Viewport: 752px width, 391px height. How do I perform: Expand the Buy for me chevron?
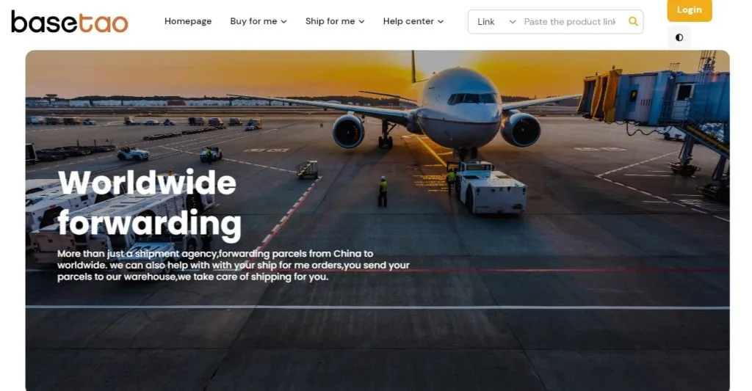(284, 21)
